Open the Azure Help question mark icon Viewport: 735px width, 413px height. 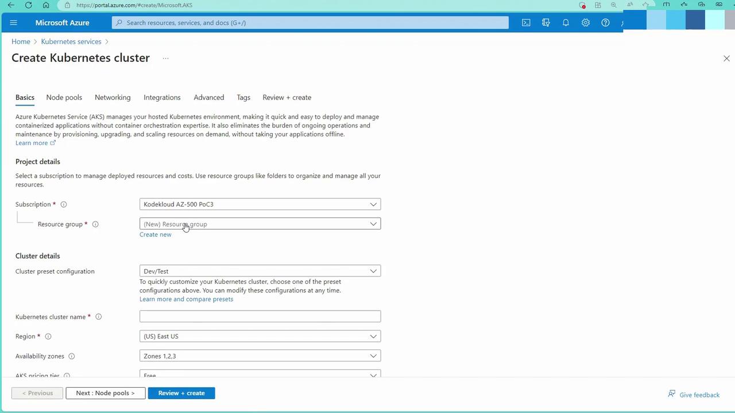[x=605, y=23]
